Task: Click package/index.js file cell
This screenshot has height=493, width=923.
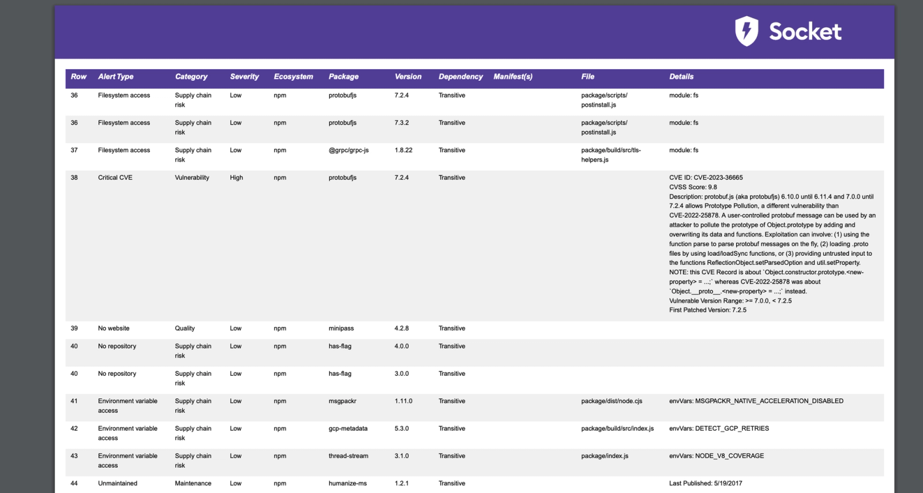Action: [x=605, y=456]
